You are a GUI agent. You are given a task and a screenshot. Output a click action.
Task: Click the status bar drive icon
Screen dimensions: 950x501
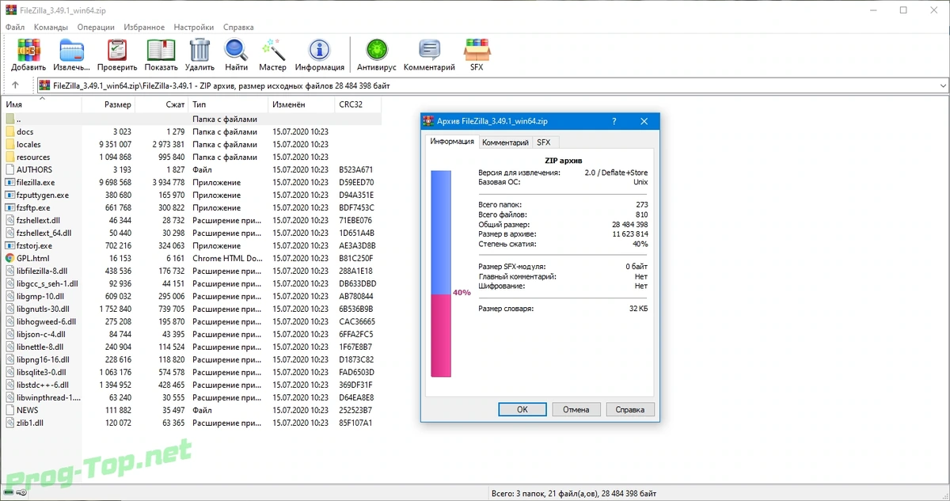coord(9,493)
